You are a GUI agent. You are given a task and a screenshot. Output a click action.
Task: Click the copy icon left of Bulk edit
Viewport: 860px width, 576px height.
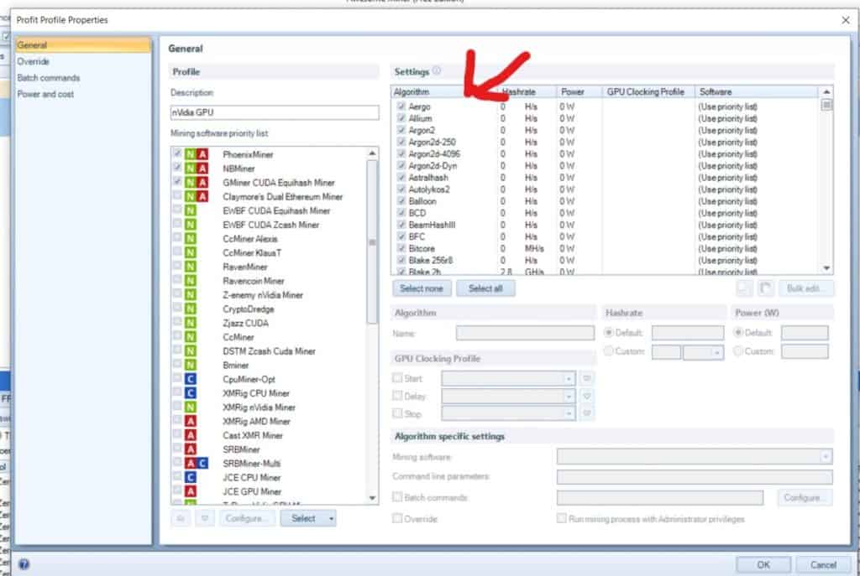click(744, 288)
